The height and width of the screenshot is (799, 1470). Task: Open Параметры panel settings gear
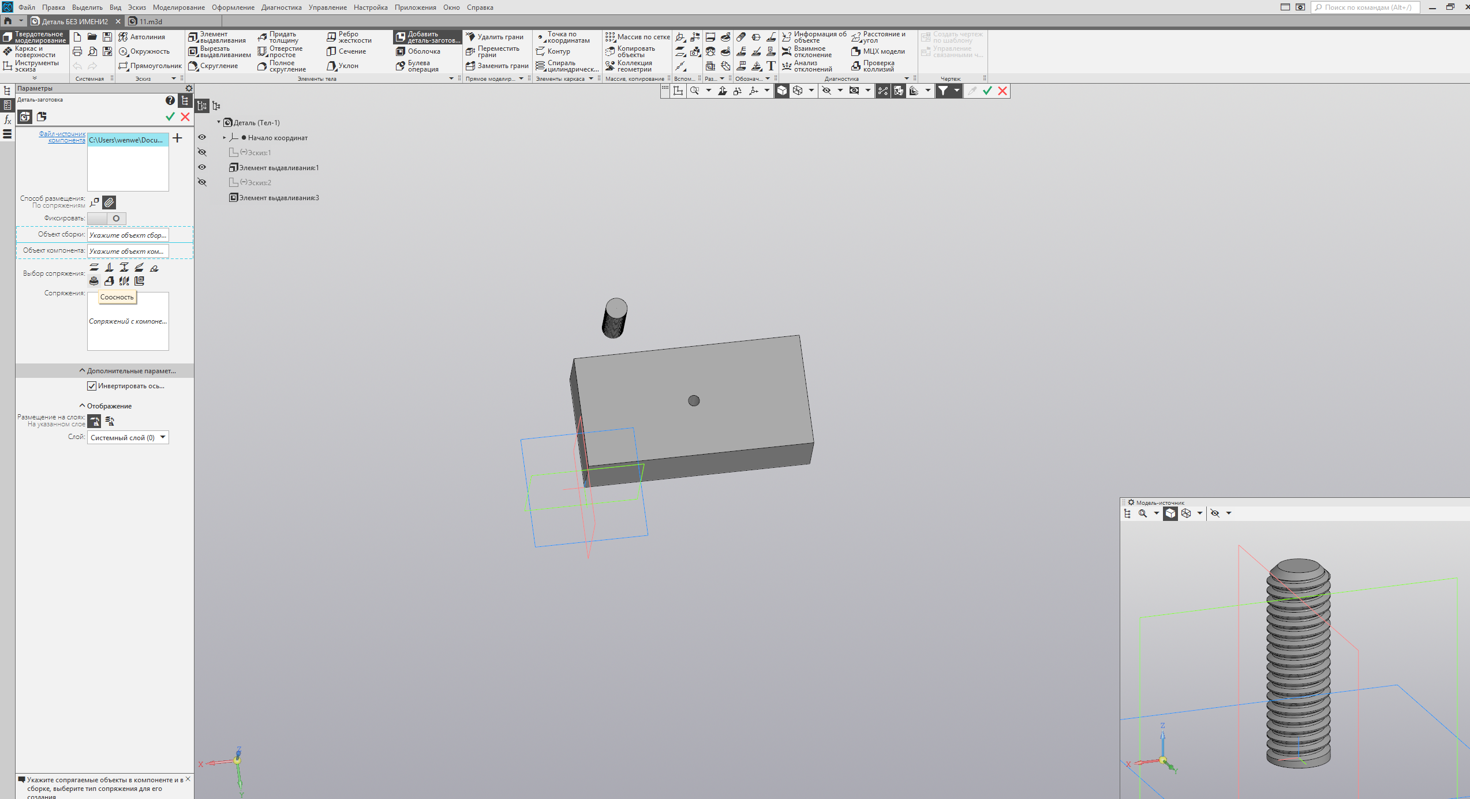coord(189,88)
